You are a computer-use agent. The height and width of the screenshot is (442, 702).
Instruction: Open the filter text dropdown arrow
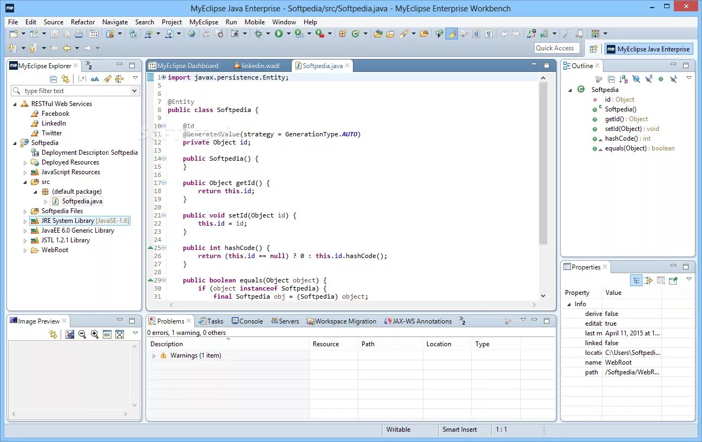click(x=134, y=91)
